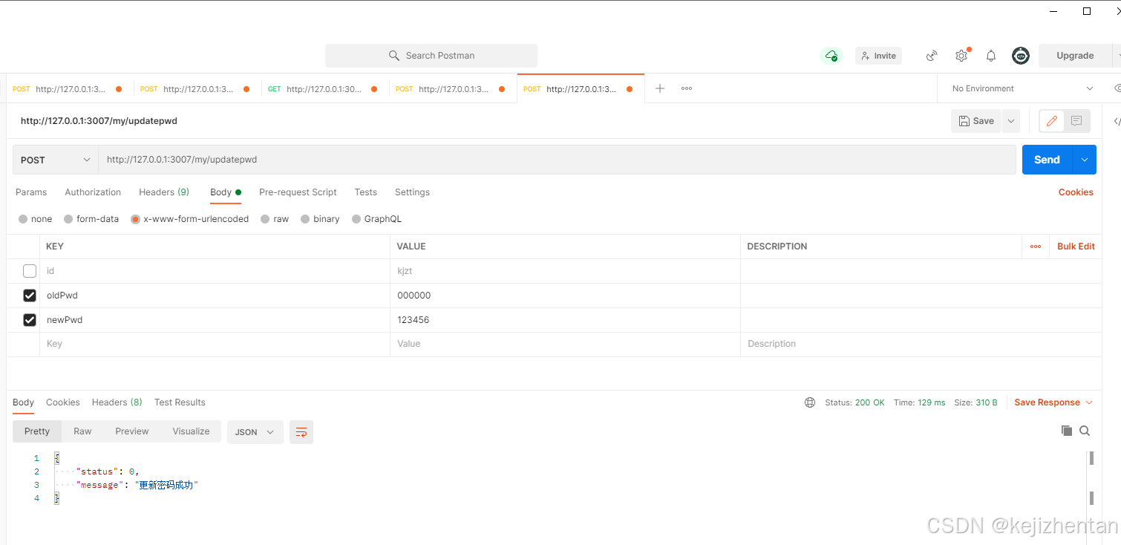Image resolution: width=1121 pixels, height=545 pixels.
Task: Expand the Send options arrow
Action: point(1085,160)
